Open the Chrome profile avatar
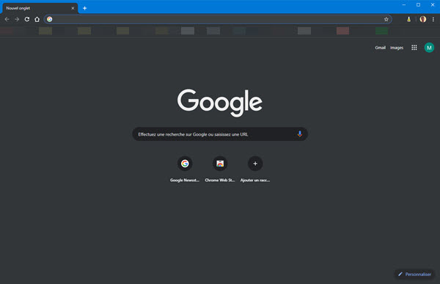The image size is (440, 284). (x=423, y=19)
